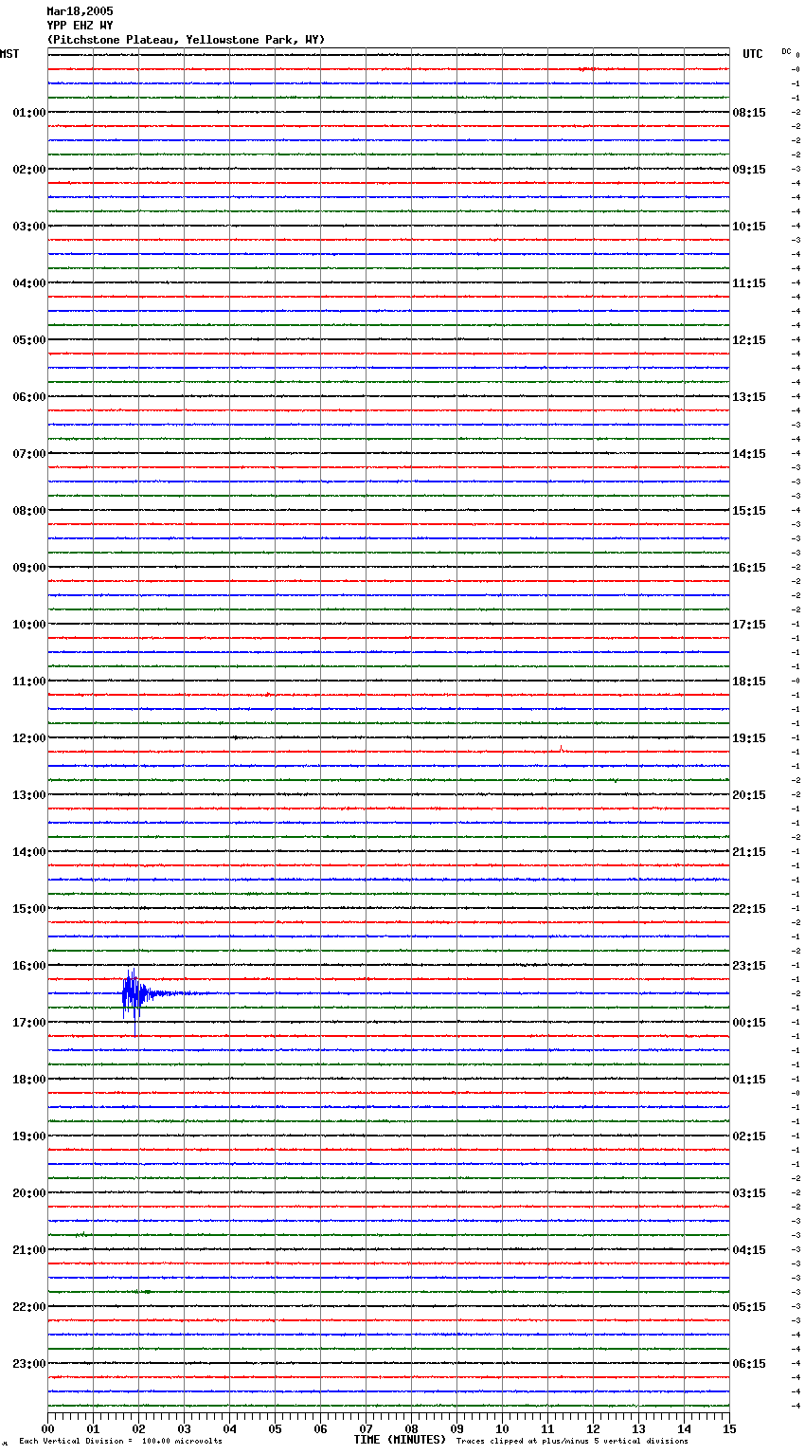This screenshot has width=805, height=1454.
Task: Select the 22:00 MST time label
Action: coord(29,1307)
